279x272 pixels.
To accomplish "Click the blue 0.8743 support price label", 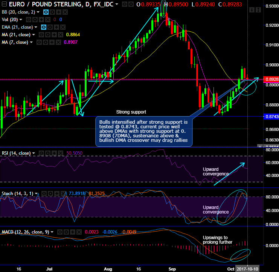I will 271,117.
